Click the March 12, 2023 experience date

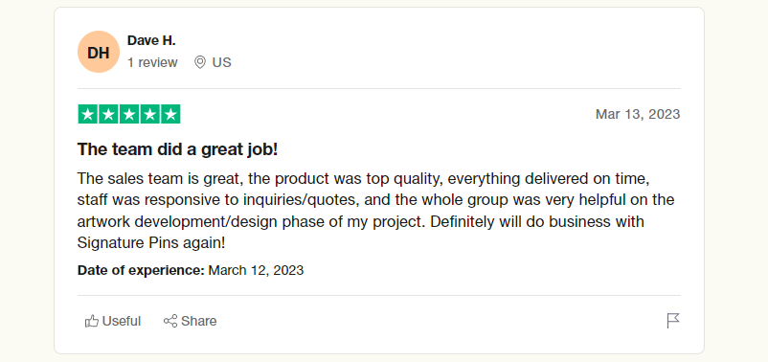point(257,270)
